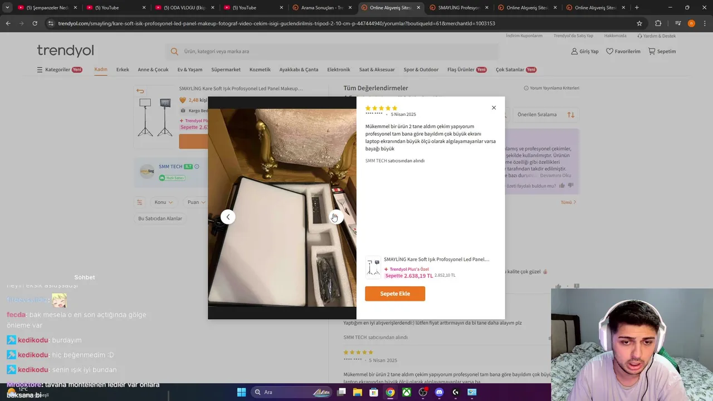Show the next review photo
Image resolution: width=713 pixels, height=401 pixels.
pyautogui.click(x=336, y=217)
